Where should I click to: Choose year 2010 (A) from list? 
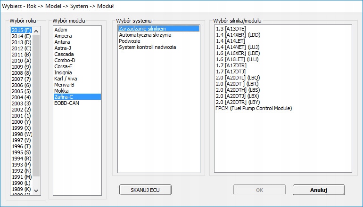click(21, 60)
